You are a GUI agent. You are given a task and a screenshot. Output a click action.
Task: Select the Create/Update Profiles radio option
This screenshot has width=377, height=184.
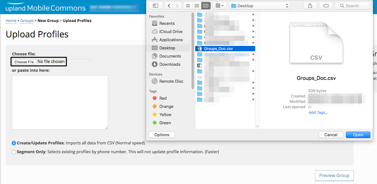[x=14, y=143]
